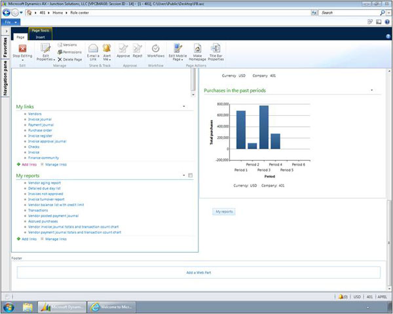Switch to the Insert ribbon tab

(x=40, y=37)
